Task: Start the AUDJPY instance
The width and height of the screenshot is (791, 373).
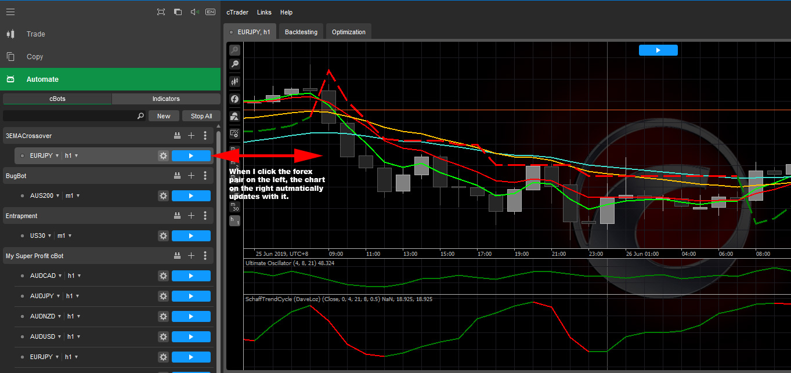Action: 191,296
